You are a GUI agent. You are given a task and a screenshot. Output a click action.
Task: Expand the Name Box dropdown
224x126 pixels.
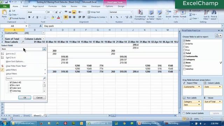coord(26,26)
